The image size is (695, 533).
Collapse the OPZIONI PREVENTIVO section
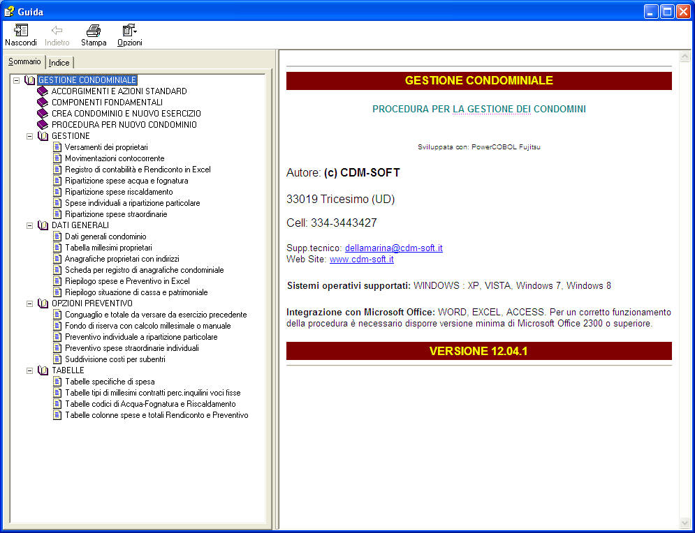coord(30,303)
